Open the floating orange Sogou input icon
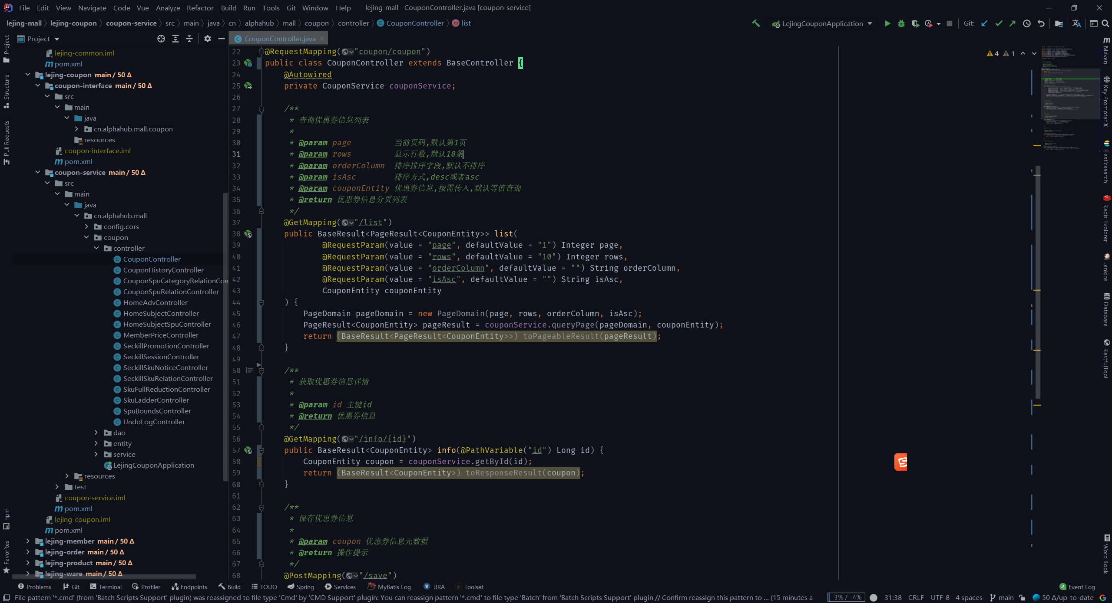Viewport: 1112px width, 603px height. [900, 462]
